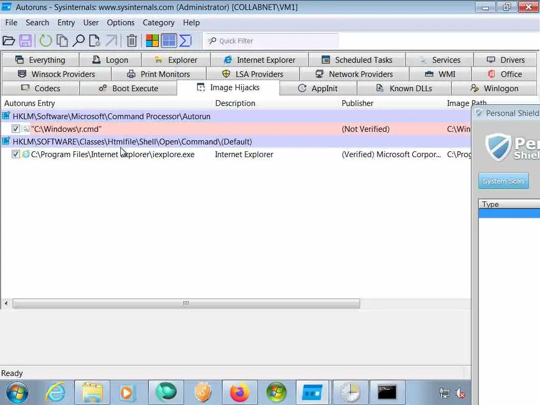Uncheck the iexplore.exe entry checkbox
Screen dimensions: 540x405
click(x=15, y=154)
